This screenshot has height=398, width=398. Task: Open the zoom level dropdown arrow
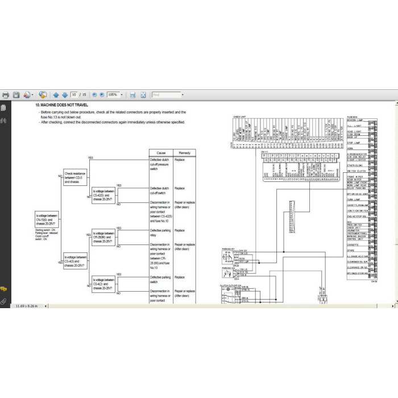[122, 95]
